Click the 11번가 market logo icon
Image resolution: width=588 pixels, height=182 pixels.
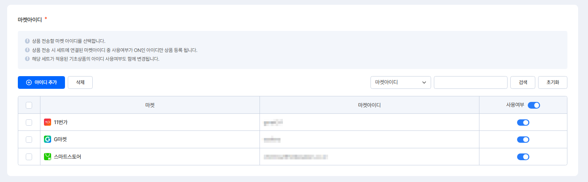48,122
